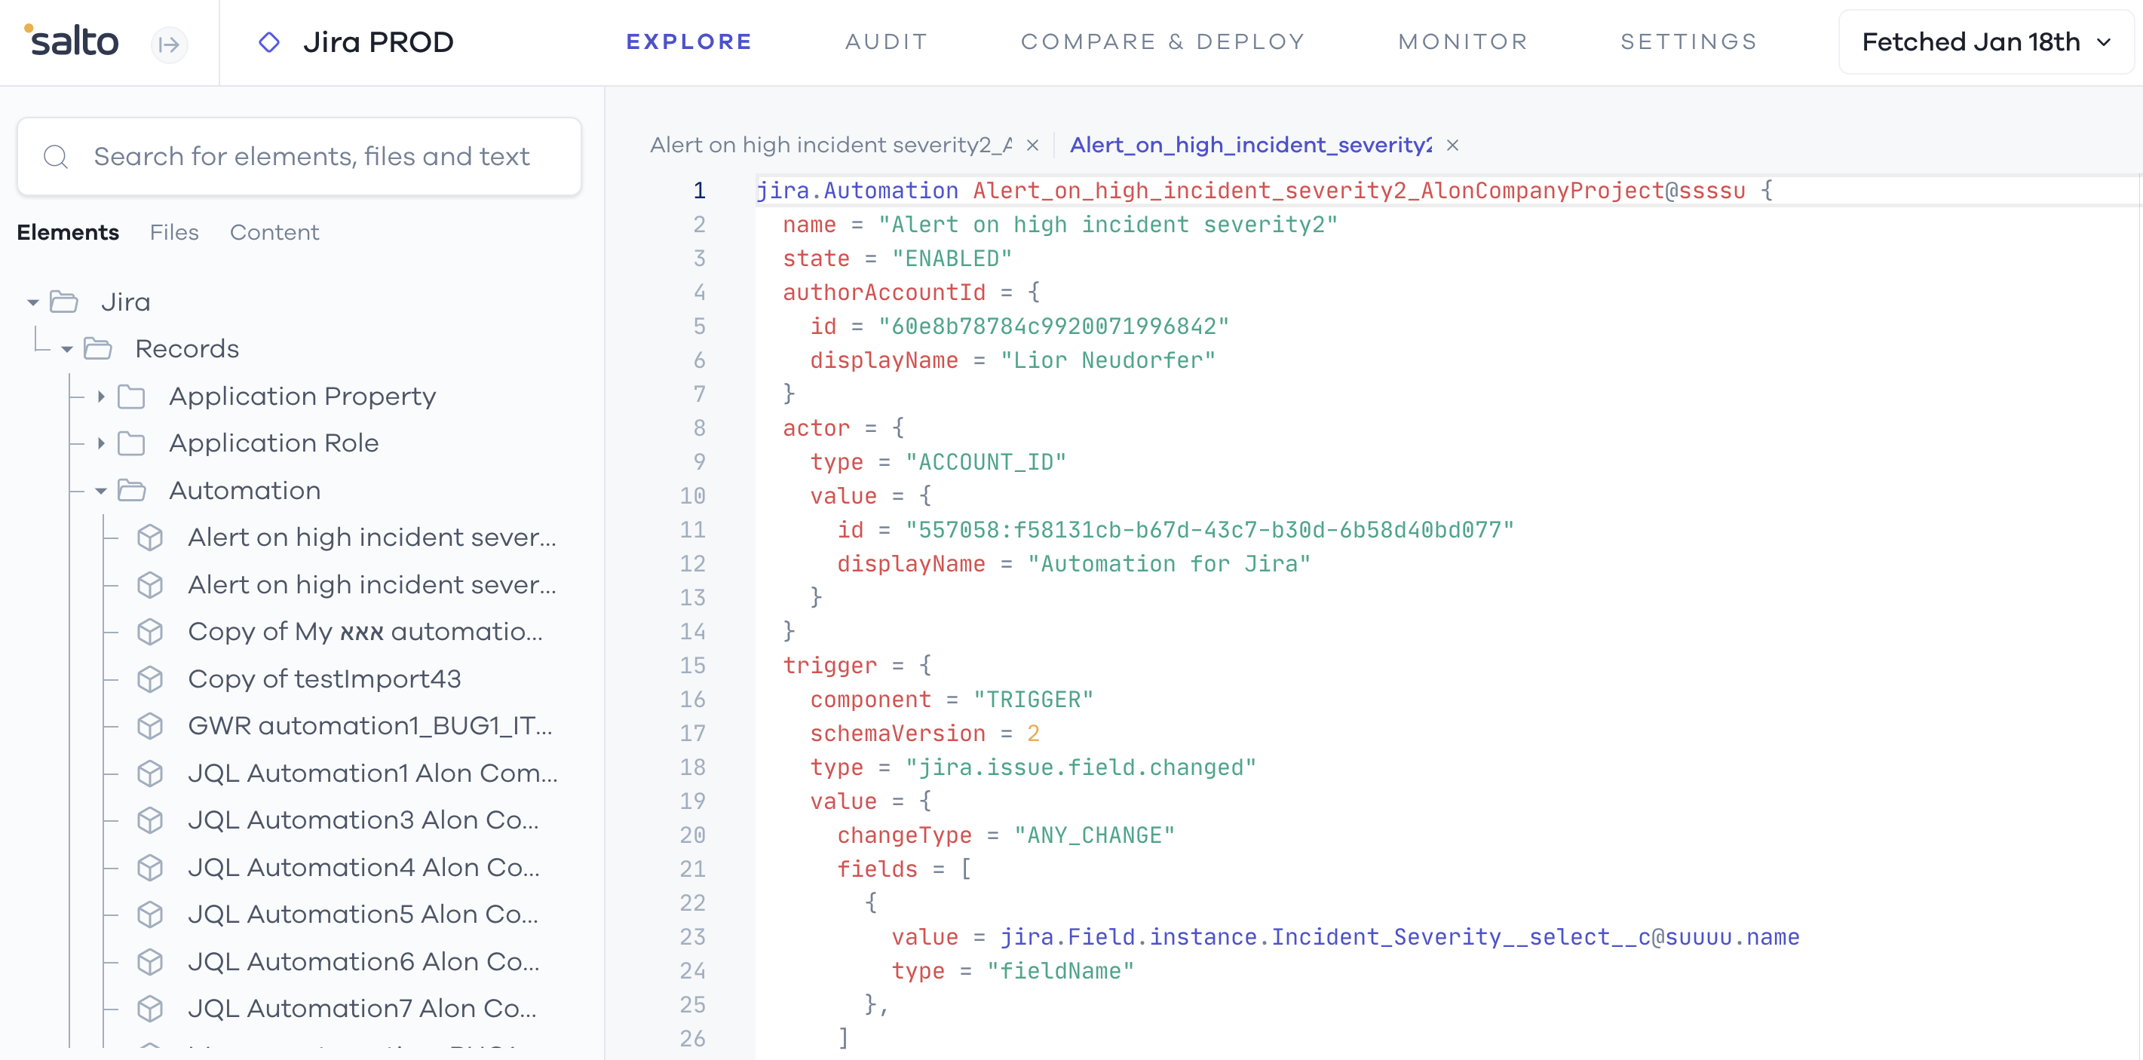The height and width of the screenshot is (1060, 2143).
Task: Click the Salto logo
Action: (x=72, y=41)
